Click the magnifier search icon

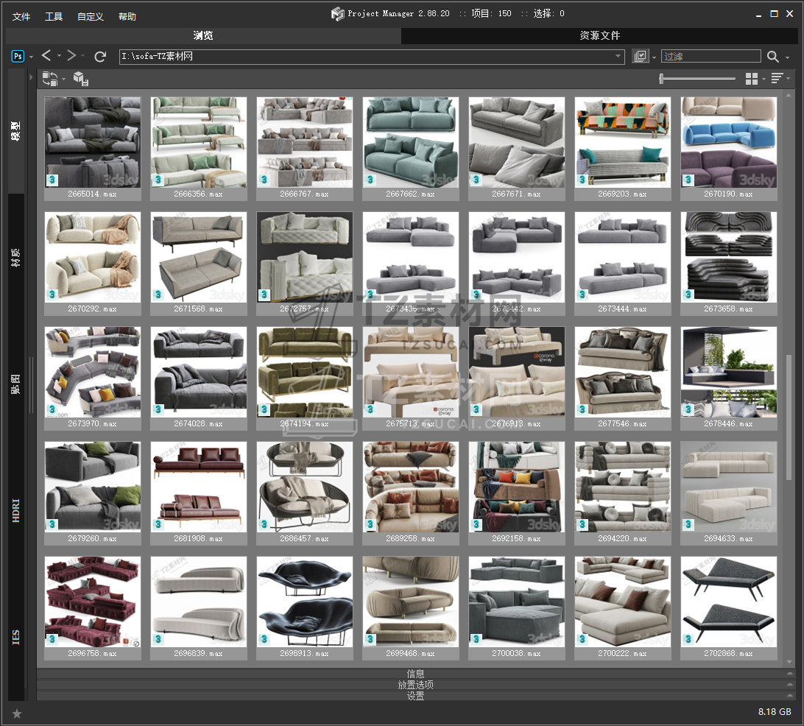(772, 57)
